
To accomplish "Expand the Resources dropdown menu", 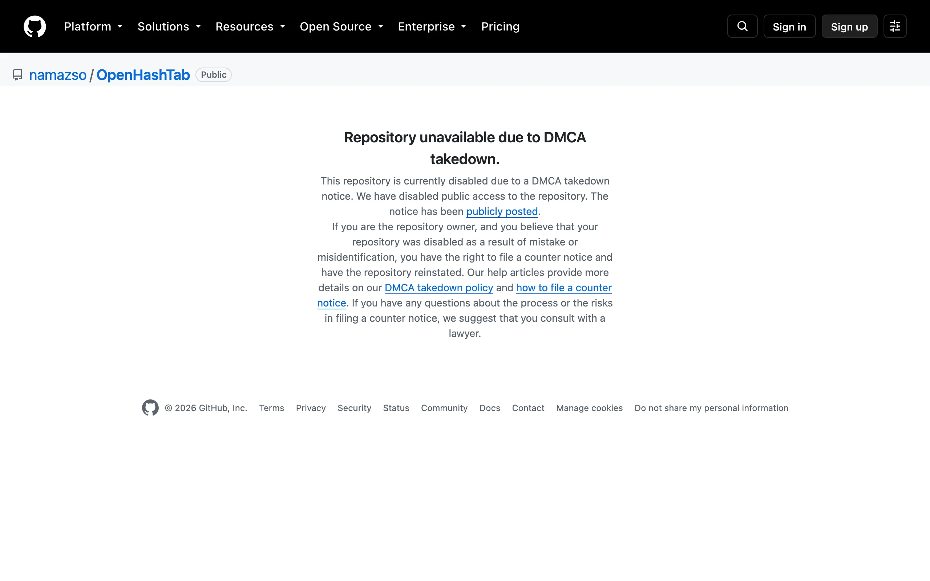I will click(250, 27).
